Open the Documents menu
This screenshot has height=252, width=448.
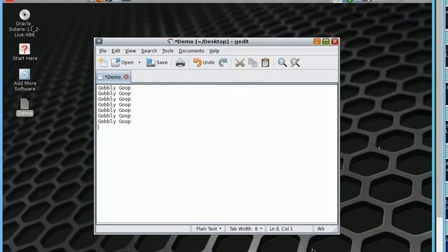point(191,51)
